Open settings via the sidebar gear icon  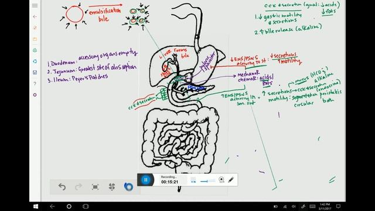(x=35, y=95)
